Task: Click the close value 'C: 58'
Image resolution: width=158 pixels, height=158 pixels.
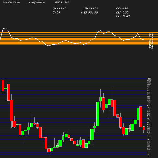Action: pyautogui.click(x=56, y=12)
